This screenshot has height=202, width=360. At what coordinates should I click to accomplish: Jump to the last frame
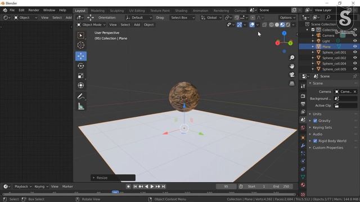[164, 187]
